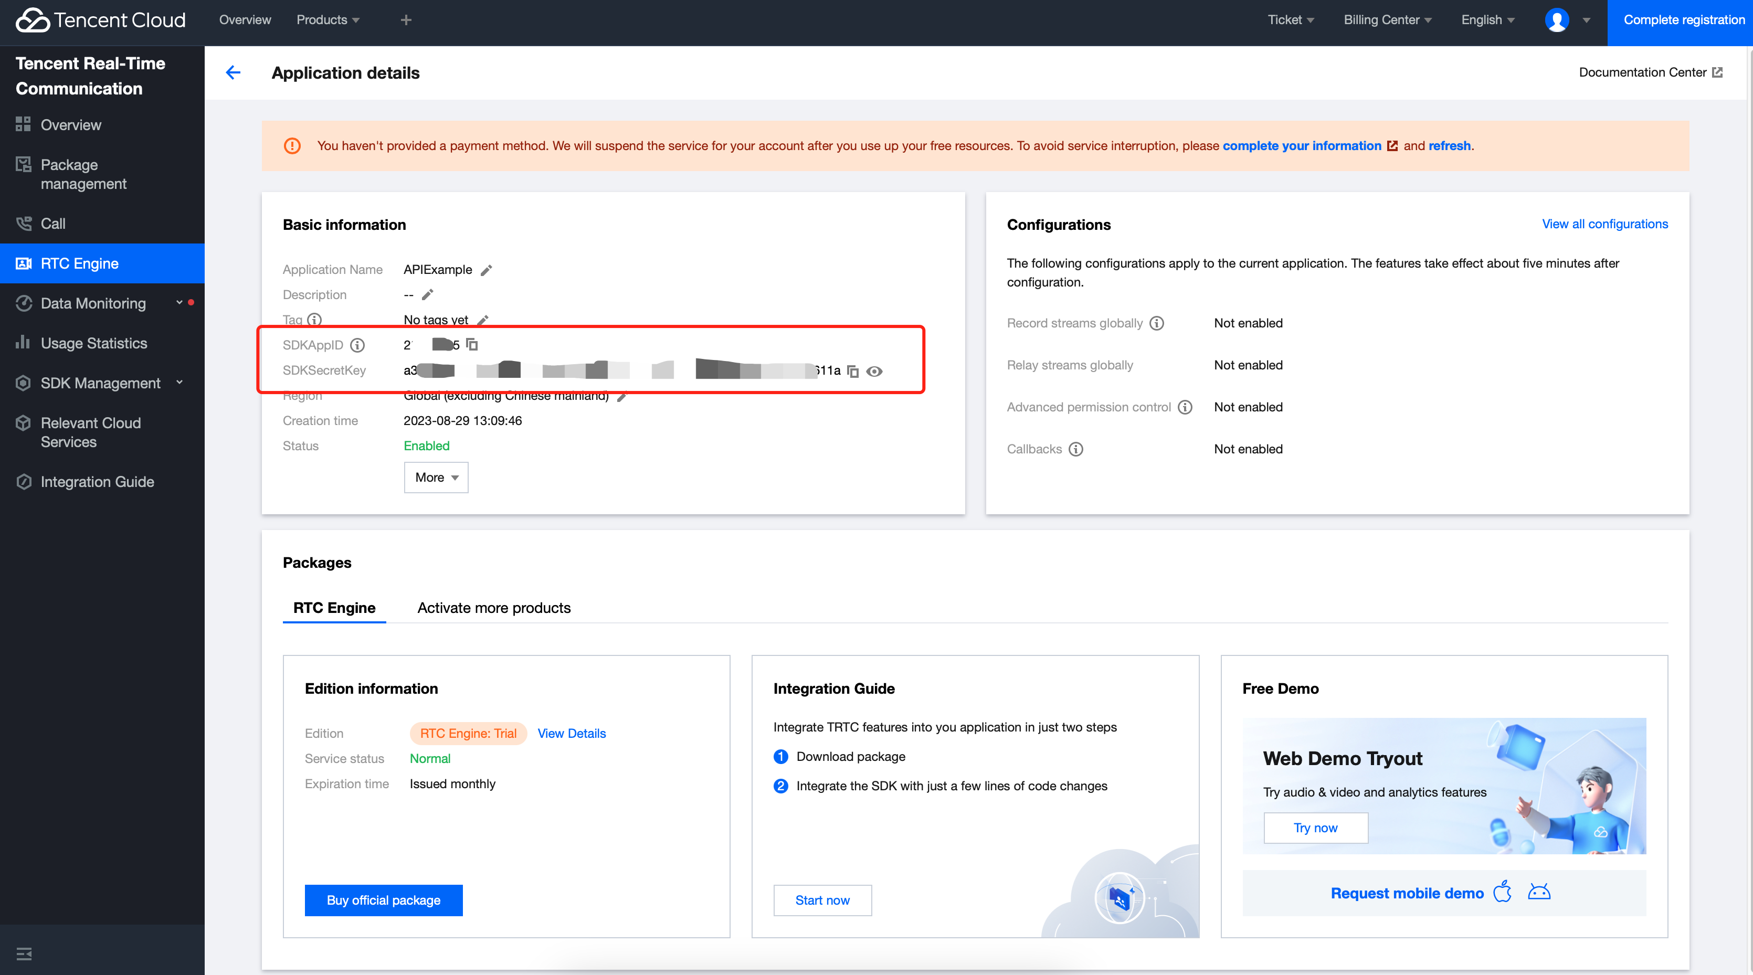Click Try now web demo button
The width and height of the screenshot is (1753, 975).
point(1315,828)
